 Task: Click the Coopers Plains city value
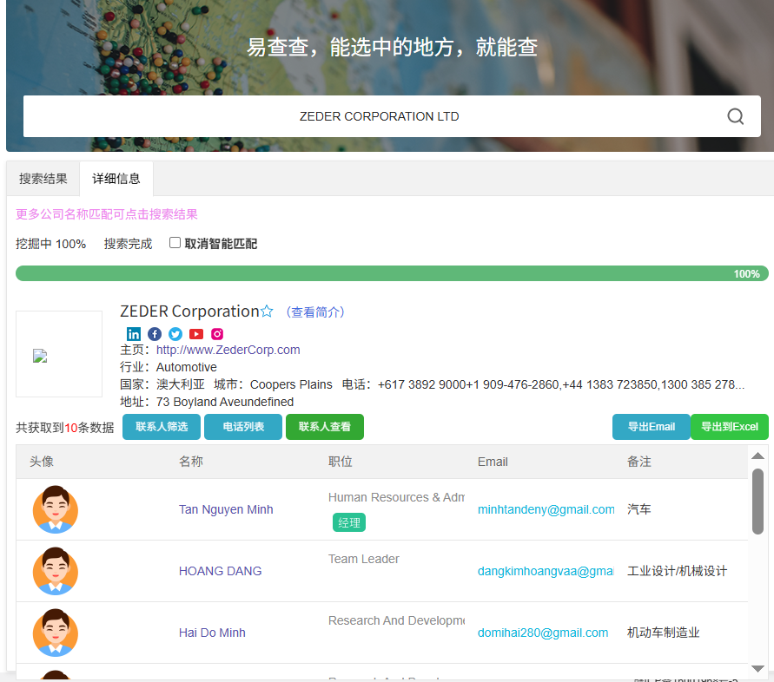(x=291, y=384)
